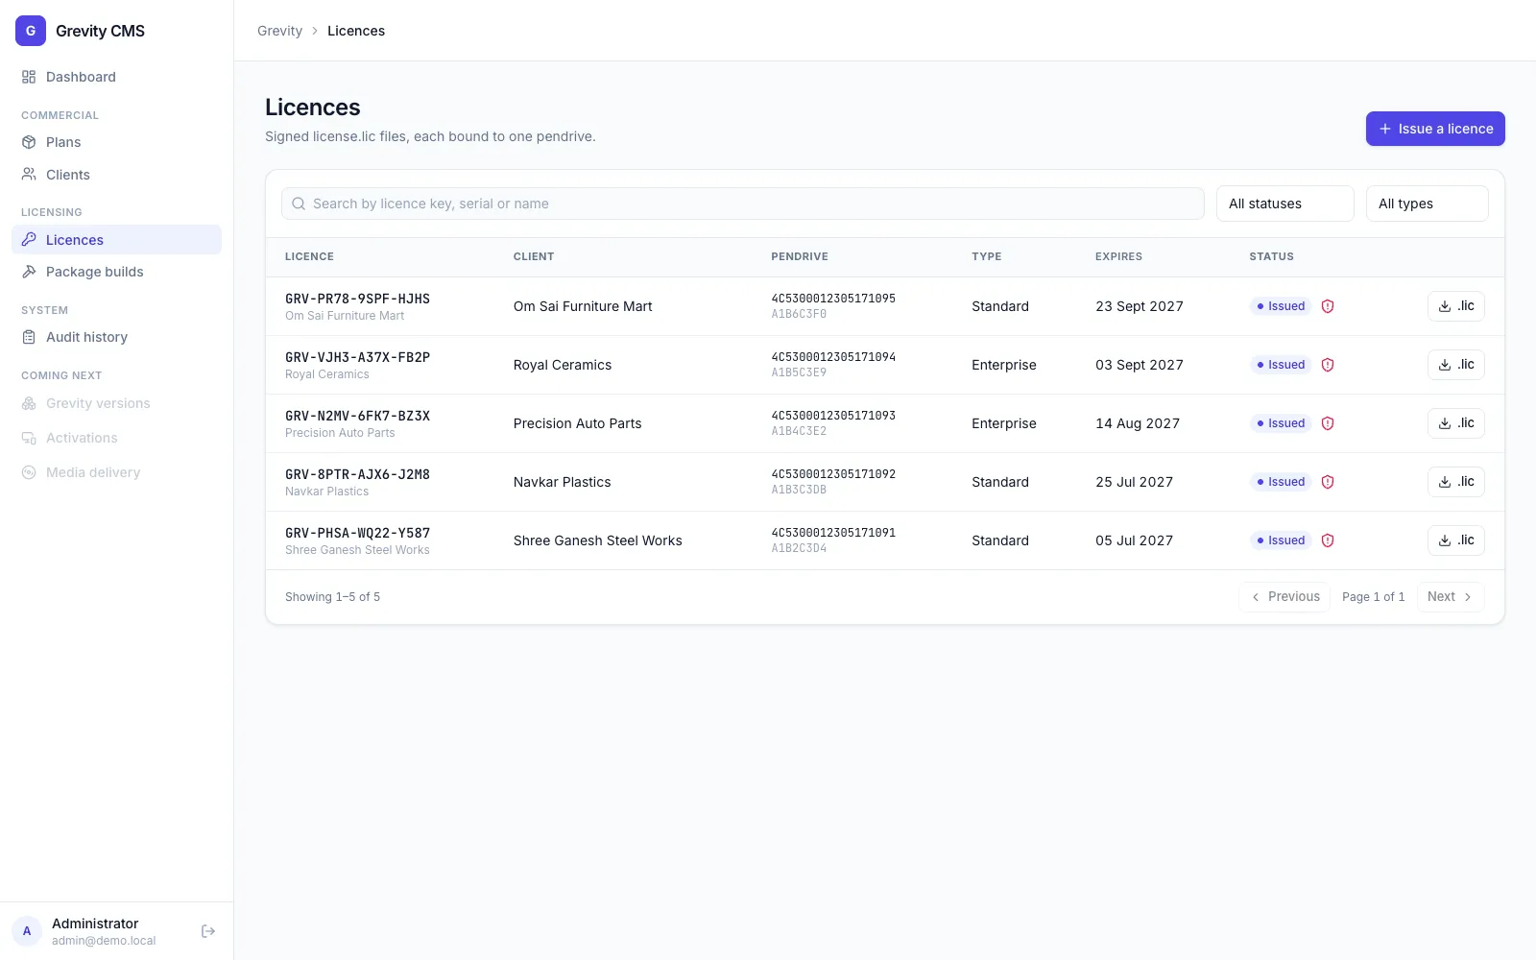Click expiry date 23 Sept 2027
The image size is (1536, 960).
(x=1140, y=306)
